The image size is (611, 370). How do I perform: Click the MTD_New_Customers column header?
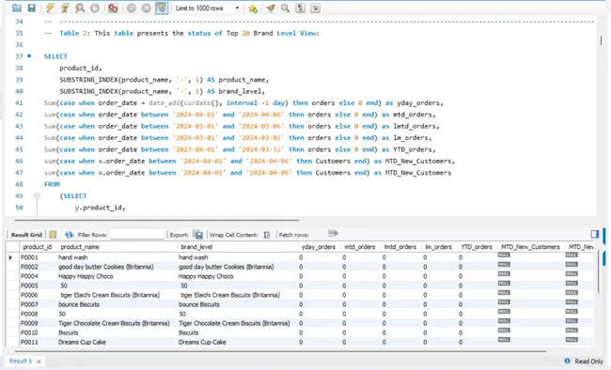click(530, 247)
